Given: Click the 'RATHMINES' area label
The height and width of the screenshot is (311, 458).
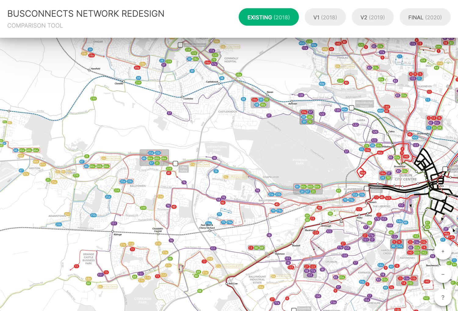Looking at the screenshot, I should point(407,258).
